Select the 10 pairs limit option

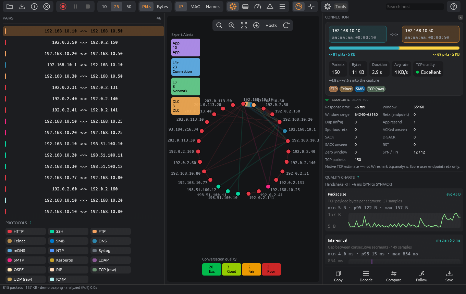[x=104, y=6]
